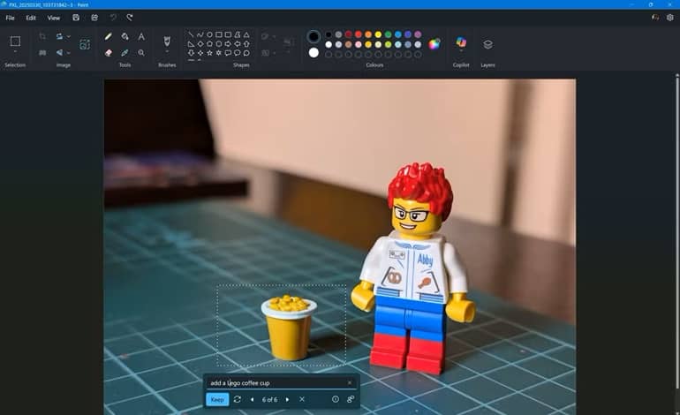Select the Colour picker eyedropper tool
Viewport: 680px width, 415px height.
(x=125, y=53)
